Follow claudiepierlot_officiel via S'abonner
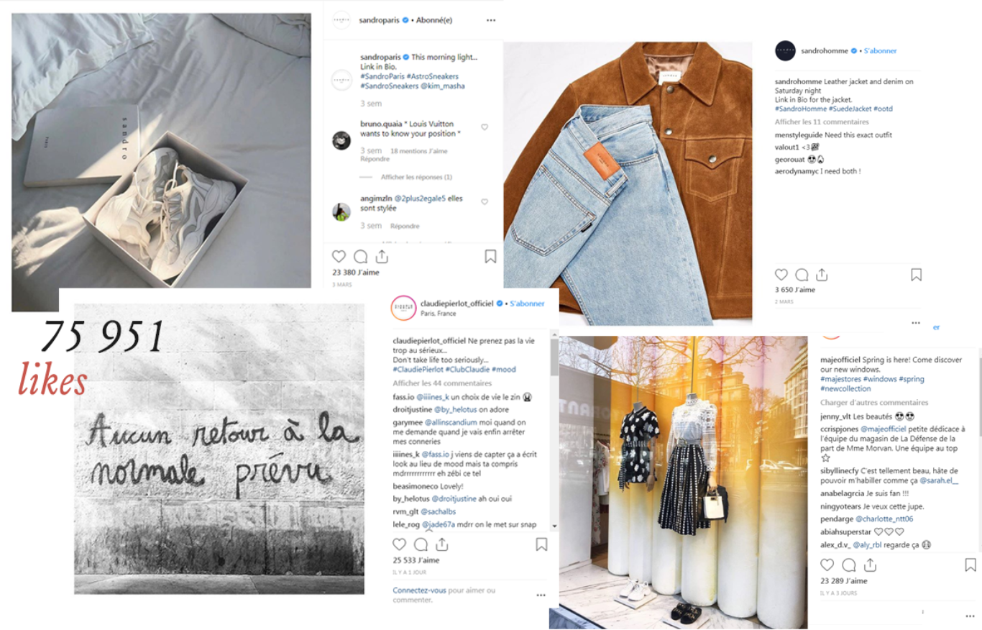This screenshot has height=630, width=982. coord(527,303)
